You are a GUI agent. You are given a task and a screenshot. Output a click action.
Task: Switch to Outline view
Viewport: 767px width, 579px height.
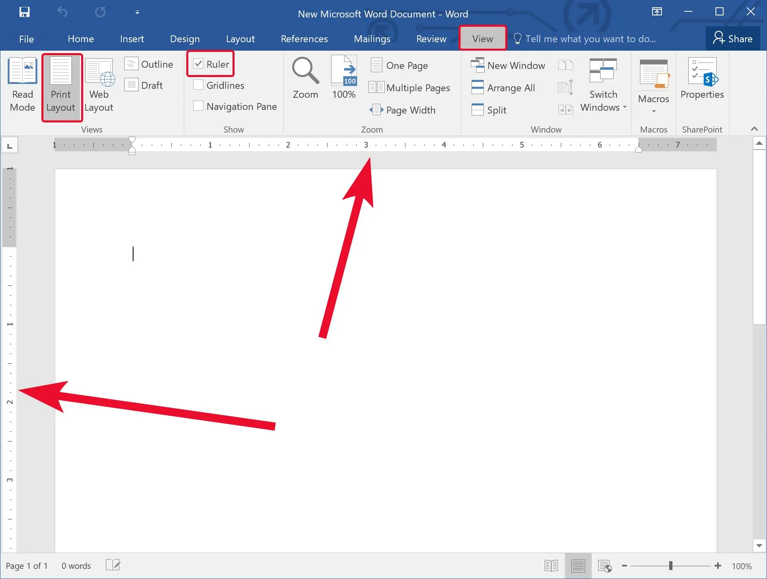point(149,64)
